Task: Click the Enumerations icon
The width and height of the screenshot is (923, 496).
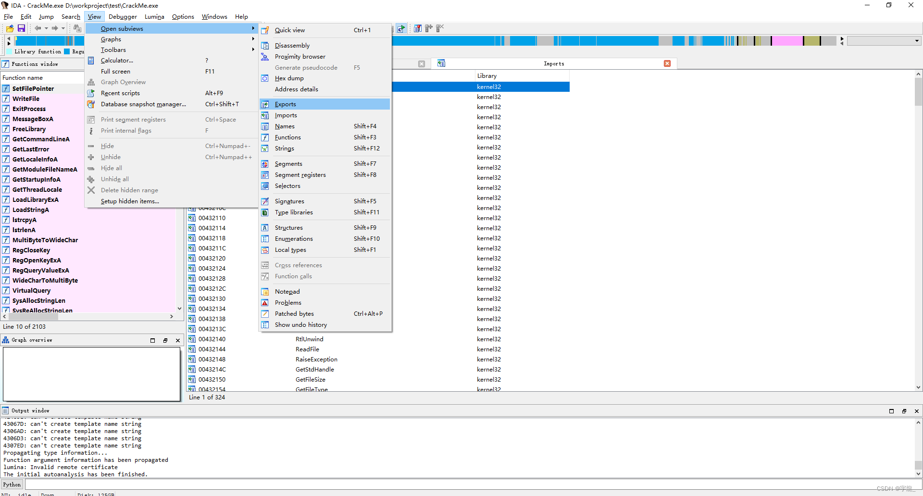Action: coord(265,239)
